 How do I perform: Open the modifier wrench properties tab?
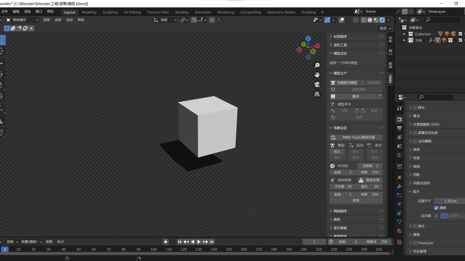tap(399, 186)
